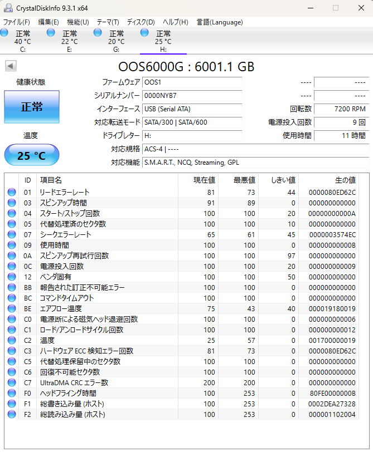Click status orb of row 0A スピンアップ再試行回数
The image size is (373, 452).
tap(12, 256)
